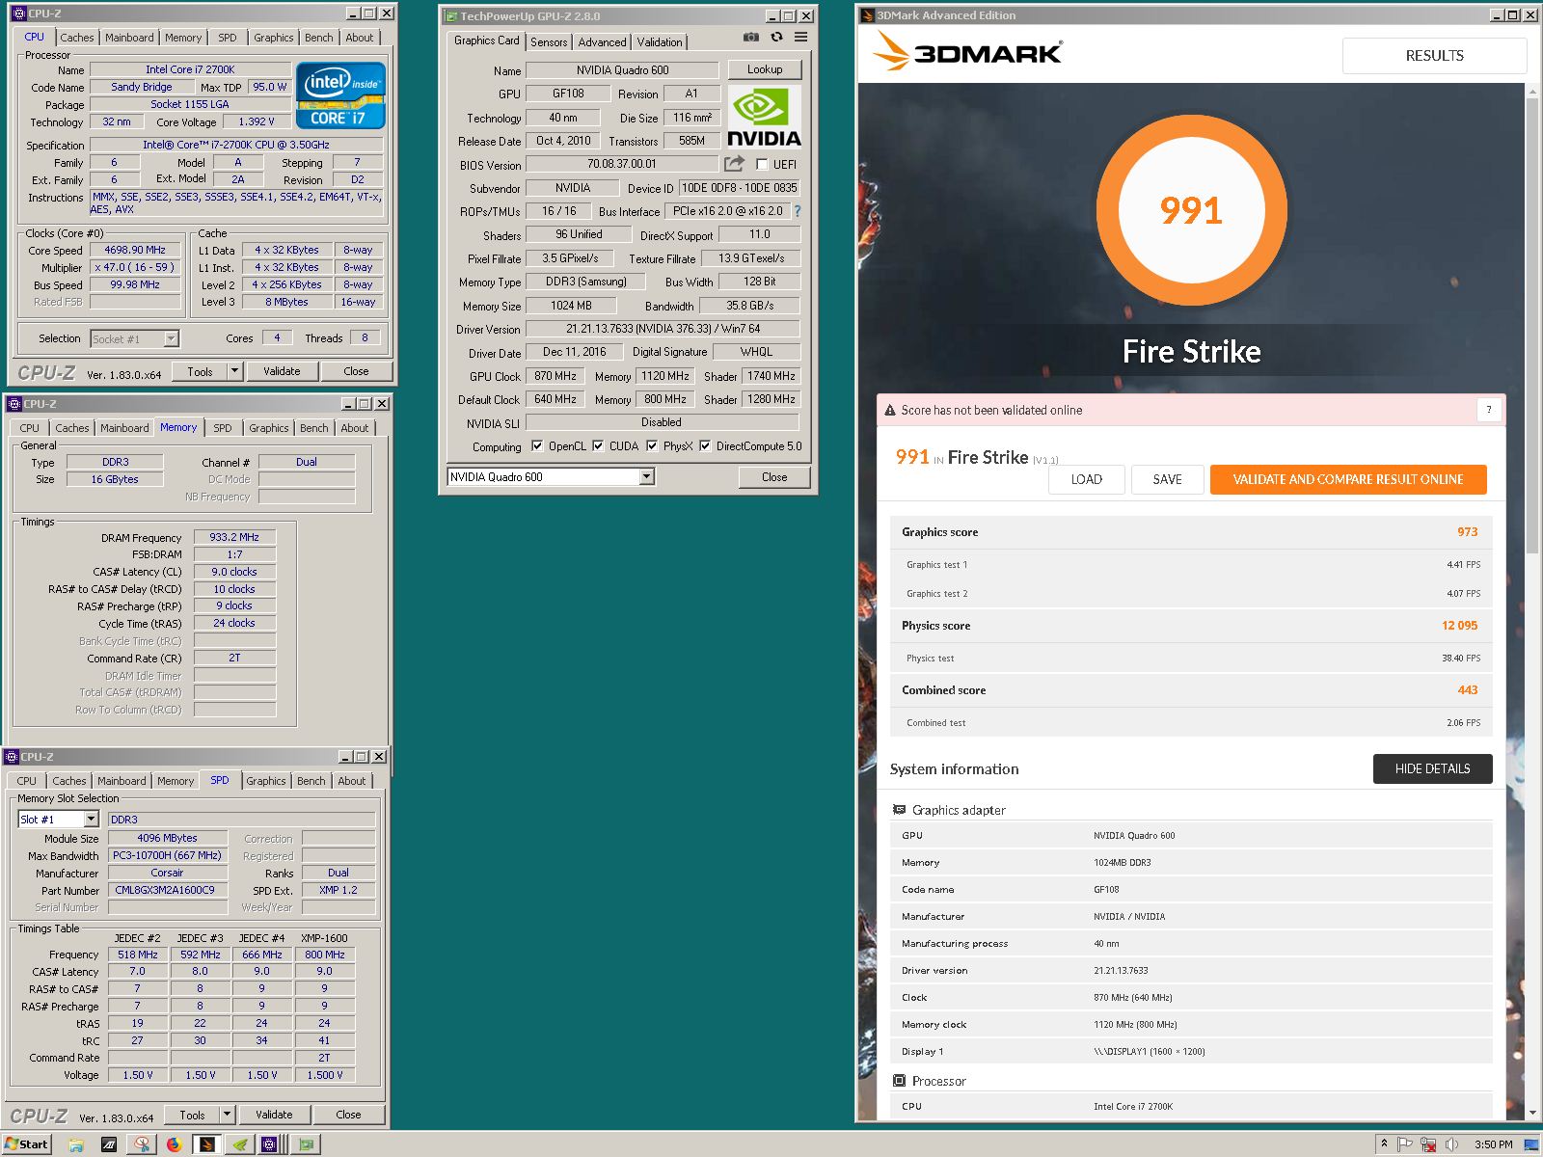Click the Combined score value 443
The width and height of the screenshot is (1543, 1157).
tap(1467, 690)
